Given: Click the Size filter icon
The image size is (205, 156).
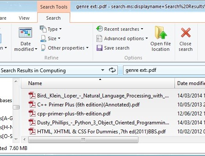Looking at the screenshot, I should pyautogui.click(x=43, y=38).
